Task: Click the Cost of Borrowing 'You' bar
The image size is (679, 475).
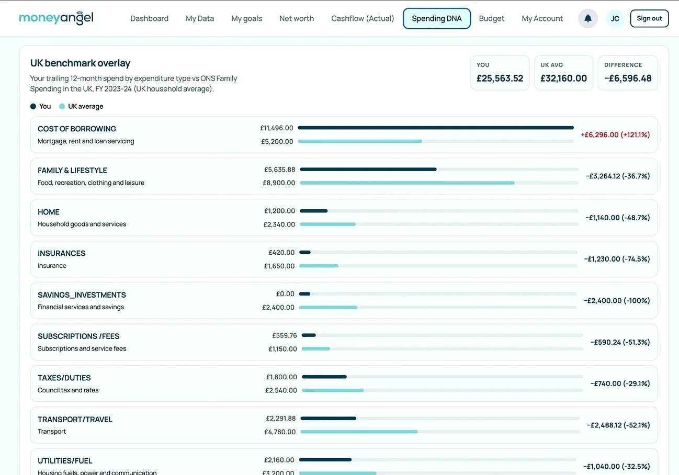Action: (x=436, y=128)
